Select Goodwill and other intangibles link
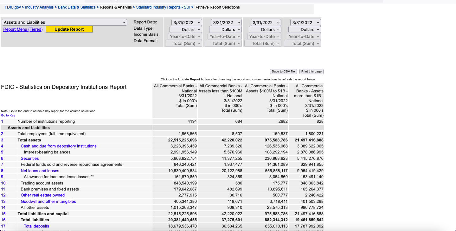 coord(48,202)
